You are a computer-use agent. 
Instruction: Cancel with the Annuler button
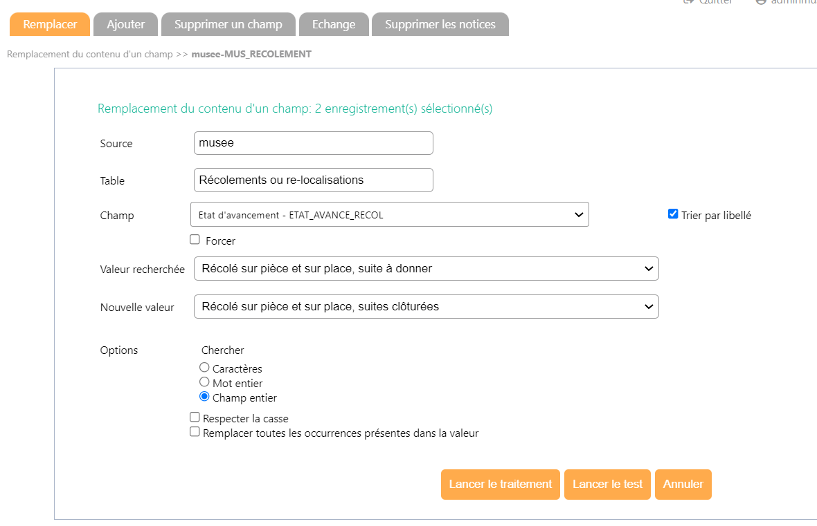click(x=683, y=485)
